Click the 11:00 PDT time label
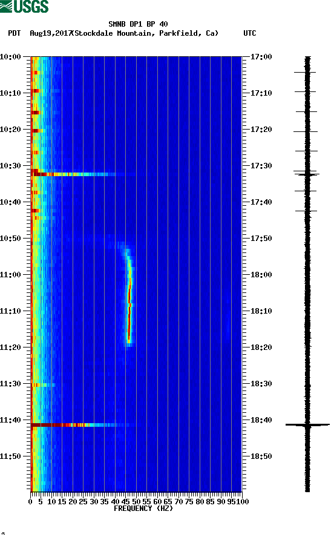334x540 pixels. (x=10, y=274)
